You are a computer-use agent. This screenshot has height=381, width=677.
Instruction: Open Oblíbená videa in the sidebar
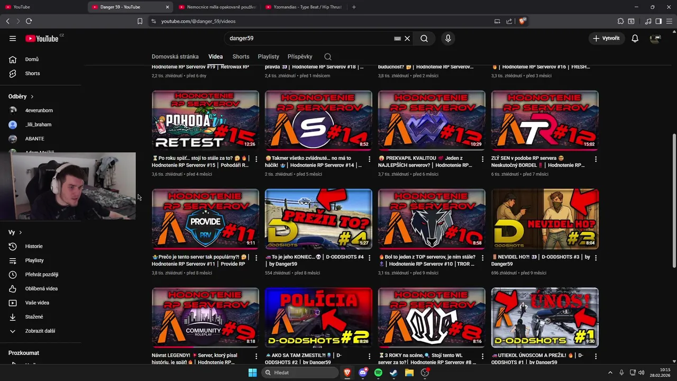40,289
